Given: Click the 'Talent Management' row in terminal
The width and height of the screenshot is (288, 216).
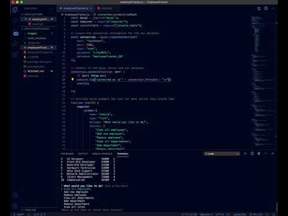Looking at the screenshot, I should click(x=88, y=177).
